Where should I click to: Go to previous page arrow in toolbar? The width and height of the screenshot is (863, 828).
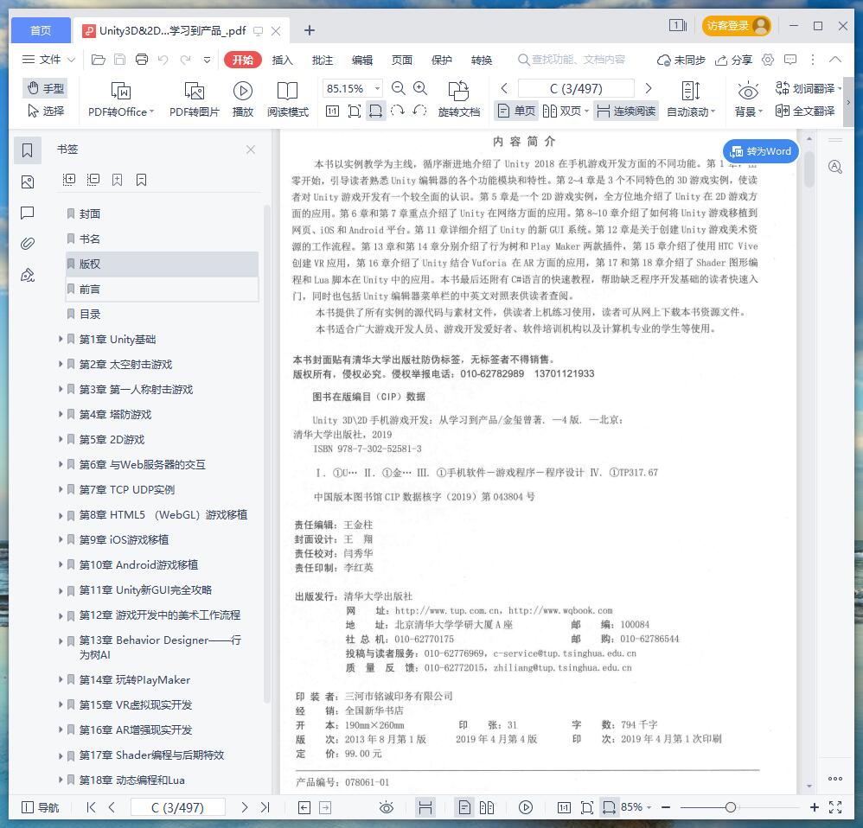click(503, 88)
